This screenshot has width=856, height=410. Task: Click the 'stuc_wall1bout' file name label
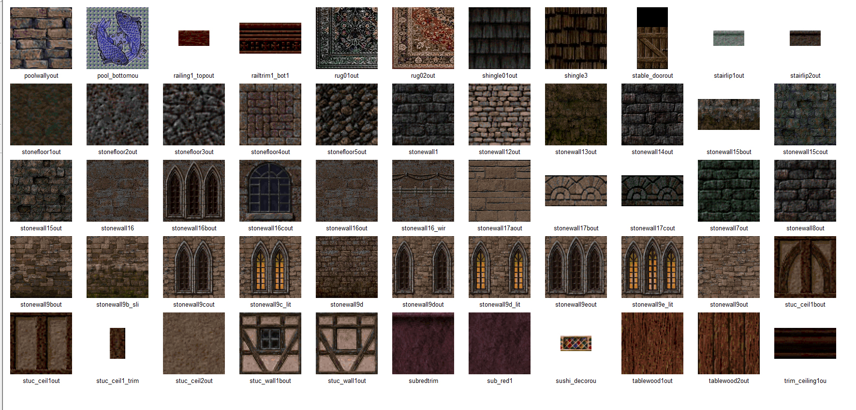[x=270, y=381]
